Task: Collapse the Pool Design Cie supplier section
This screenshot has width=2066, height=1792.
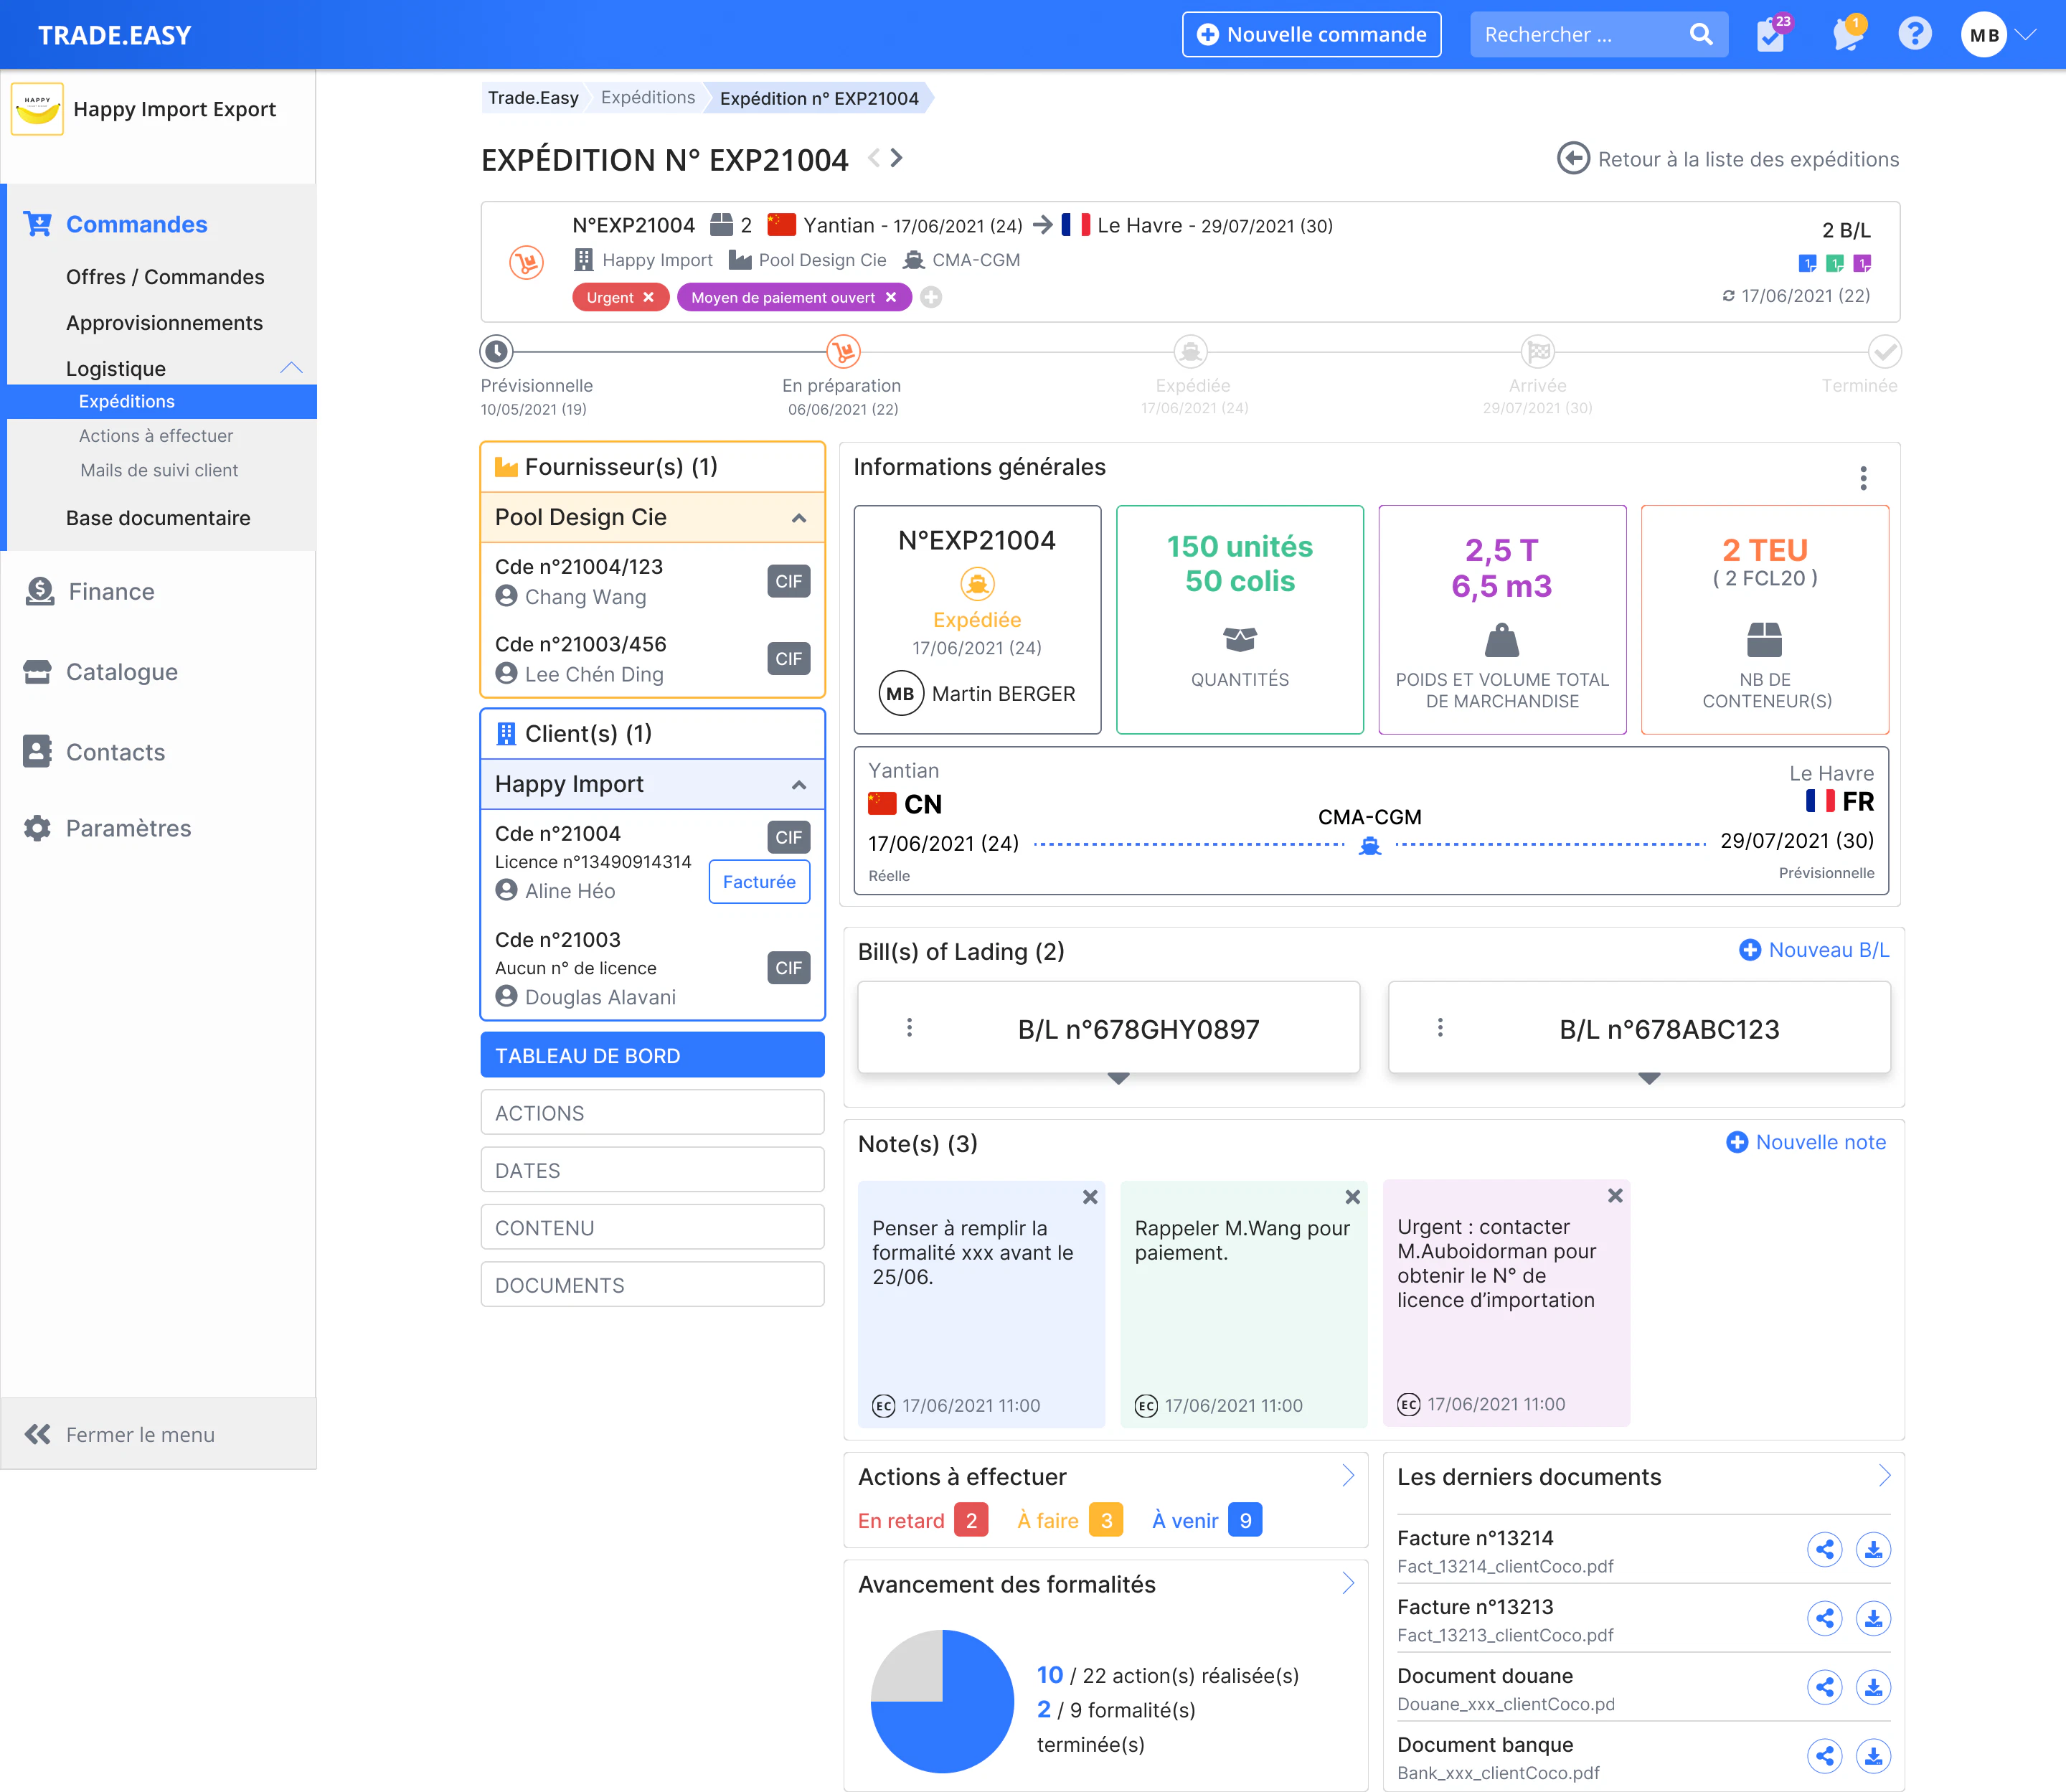Action: click(798, 518)
